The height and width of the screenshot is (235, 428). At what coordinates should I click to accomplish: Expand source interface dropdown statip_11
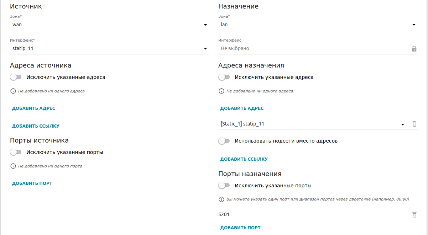click(109, 48)
